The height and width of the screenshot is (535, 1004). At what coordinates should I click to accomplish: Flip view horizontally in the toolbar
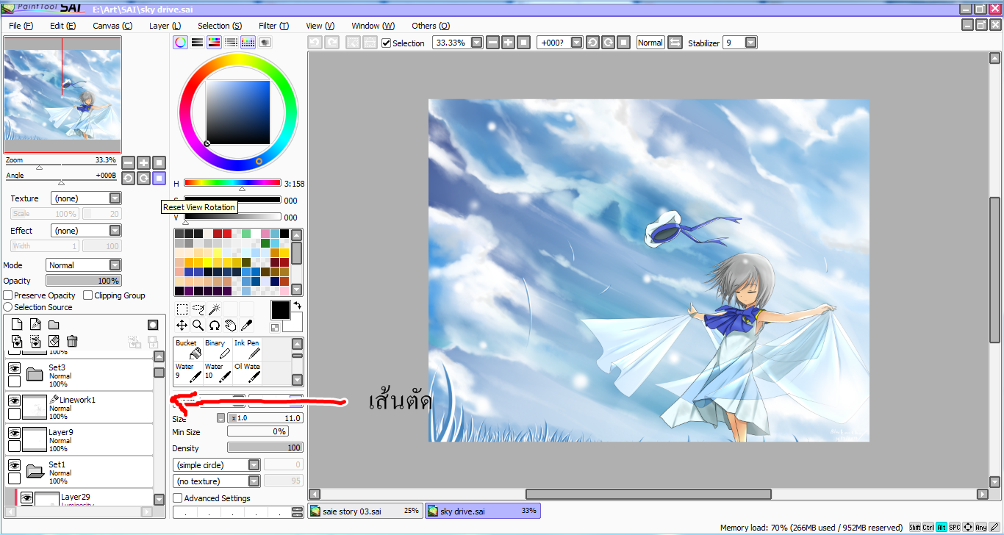(x=675, y=43)
